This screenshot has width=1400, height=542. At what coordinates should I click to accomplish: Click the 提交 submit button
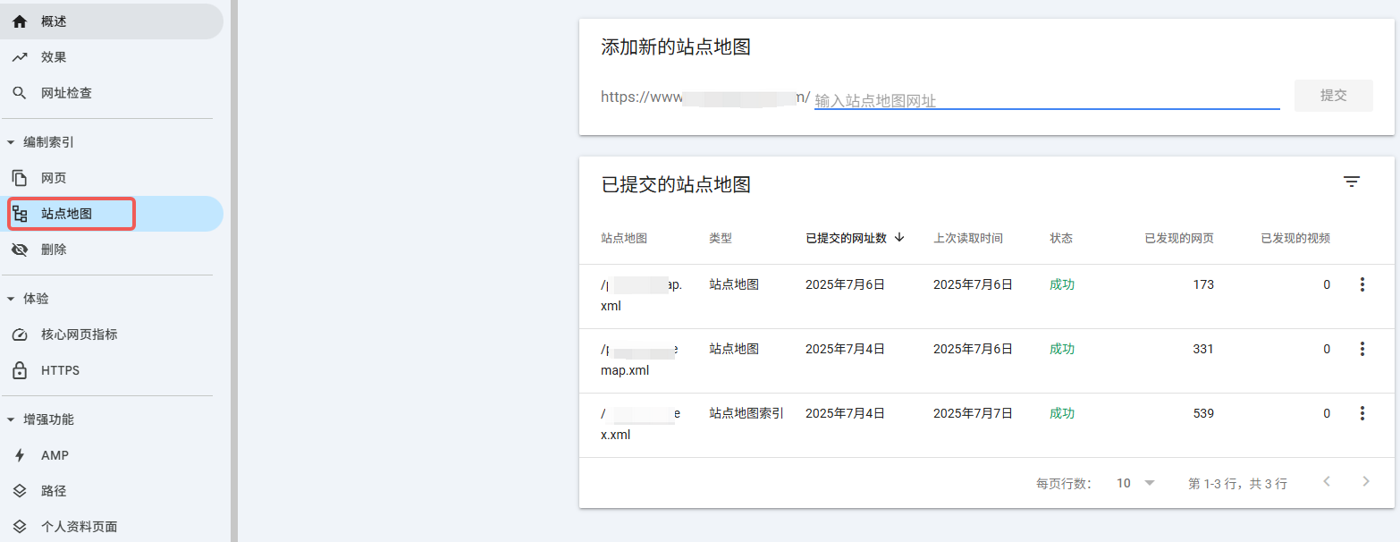[x=1333, y=96]
